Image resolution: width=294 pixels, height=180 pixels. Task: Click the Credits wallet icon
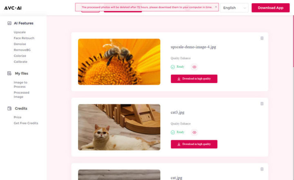pyautogui.click(x=9, y=108)
